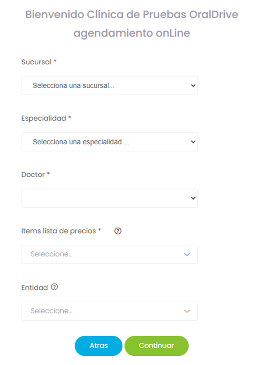
Task: Click the "Doctor *" field label
Action: tap(35, 174)
